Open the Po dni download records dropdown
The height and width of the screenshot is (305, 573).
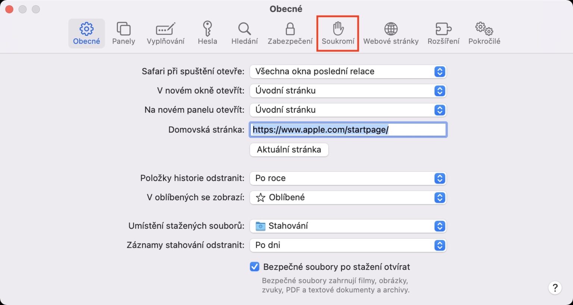coord(348,245)
